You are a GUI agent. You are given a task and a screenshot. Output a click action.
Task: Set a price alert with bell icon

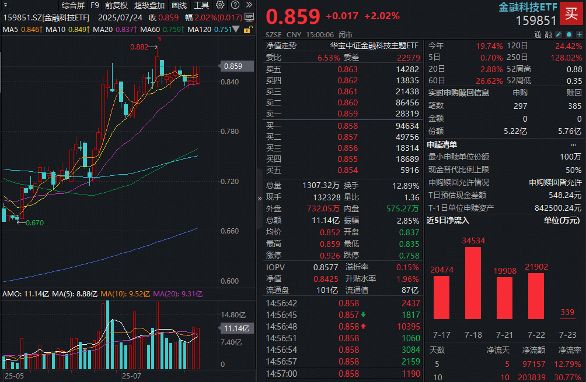point(569,34)
